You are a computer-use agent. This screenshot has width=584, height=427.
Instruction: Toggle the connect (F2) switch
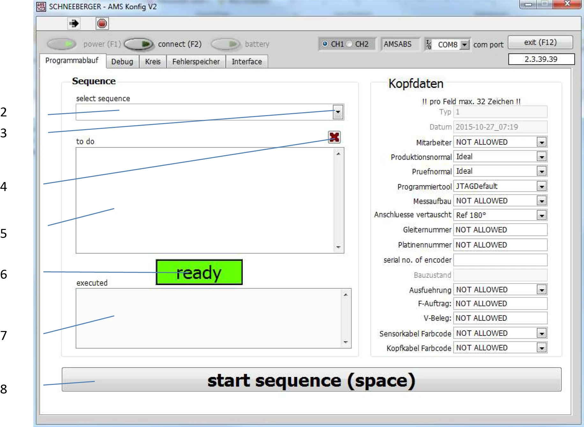[x=139, y=44]
